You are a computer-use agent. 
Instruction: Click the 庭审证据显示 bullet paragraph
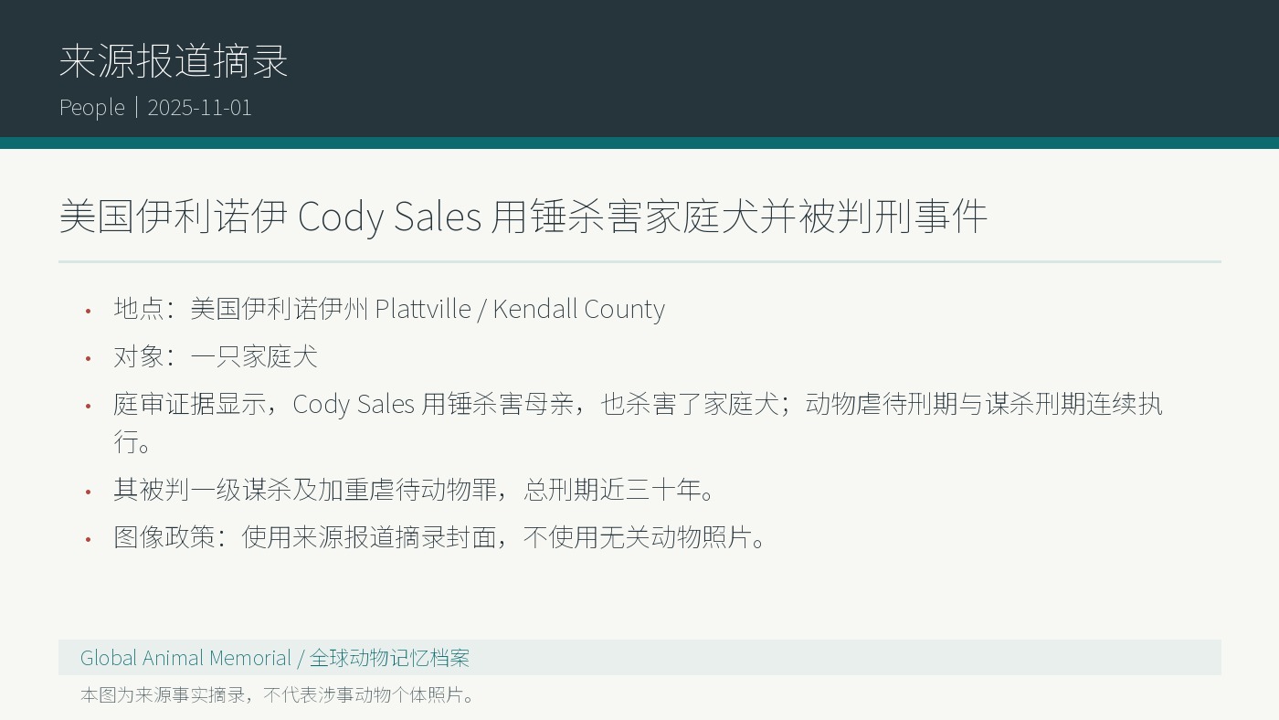coord(638,422)
